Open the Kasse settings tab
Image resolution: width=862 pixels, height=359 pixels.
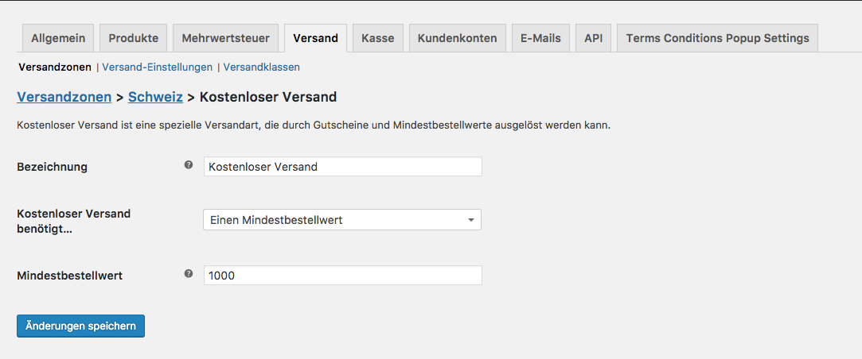point(378,38)
